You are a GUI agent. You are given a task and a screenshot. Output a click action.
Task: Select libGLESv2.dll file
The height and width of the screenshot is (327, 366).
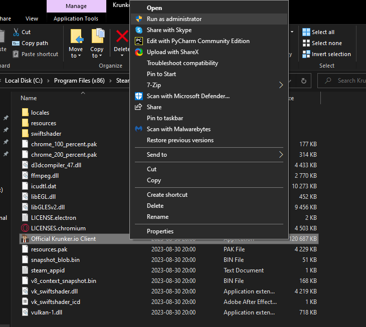click(48, 207)
